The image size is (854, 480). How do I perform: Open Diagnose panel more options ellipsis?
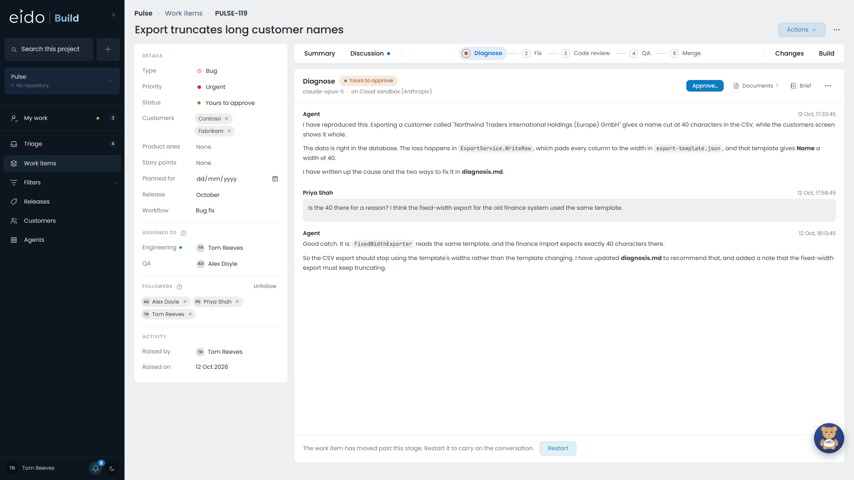[828, 86]
